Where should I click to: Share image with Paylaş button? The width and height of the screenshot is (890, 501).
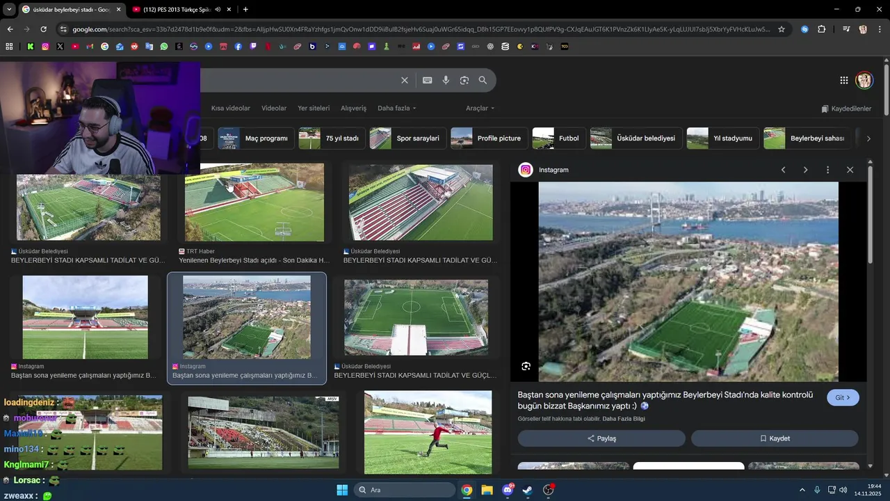click(601, 438)
